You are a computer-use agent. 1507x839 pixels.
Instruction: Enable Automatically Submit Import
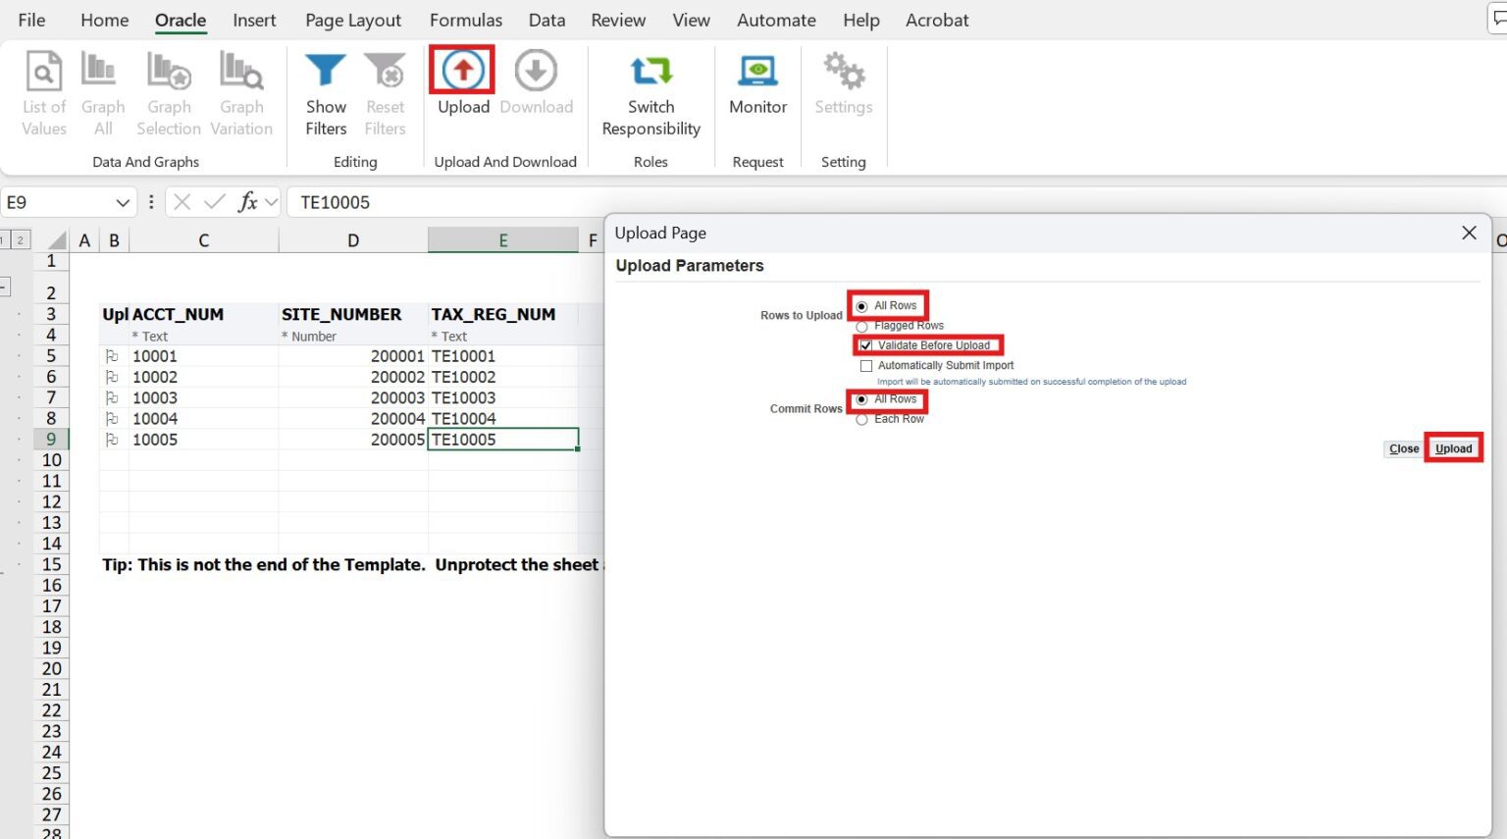(866, 365)
